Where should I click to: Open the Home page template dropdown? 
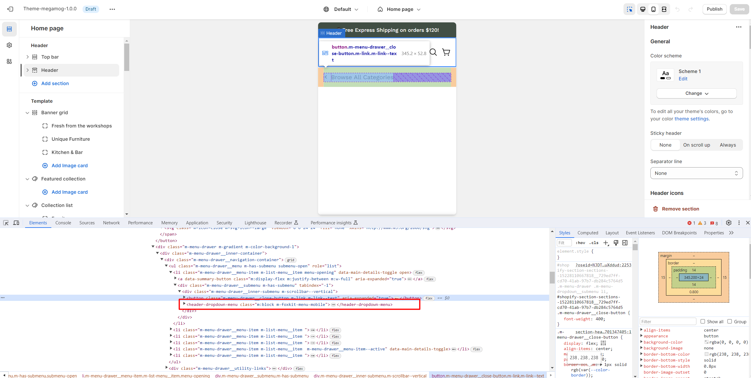tap(399, 9)
